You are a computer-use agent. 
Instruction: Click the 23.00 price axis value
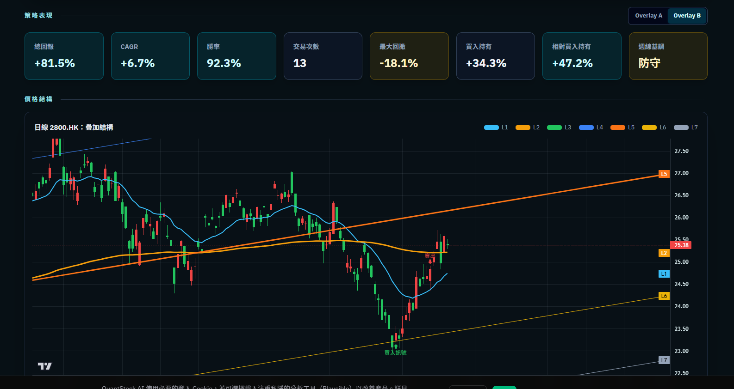[681, 351]
